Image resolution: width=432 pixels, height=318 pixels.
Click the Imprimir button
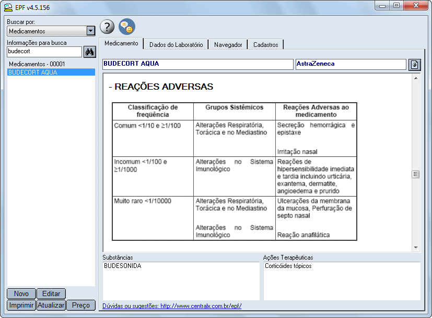(21, 305)
